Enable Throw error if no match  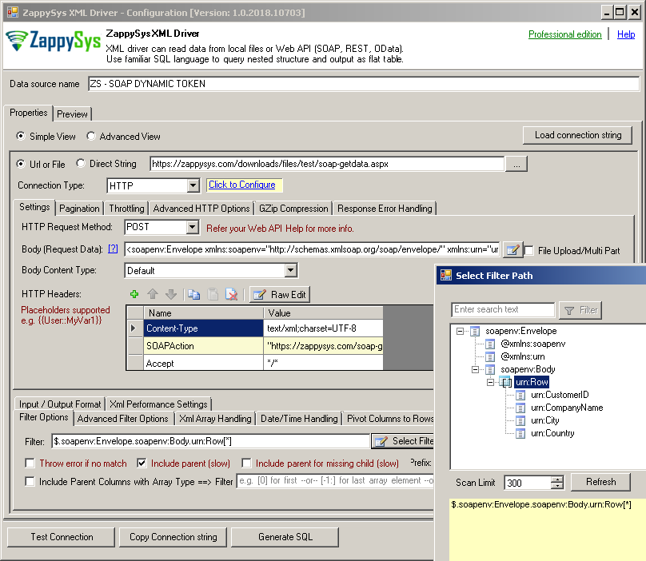click(30, 463)
